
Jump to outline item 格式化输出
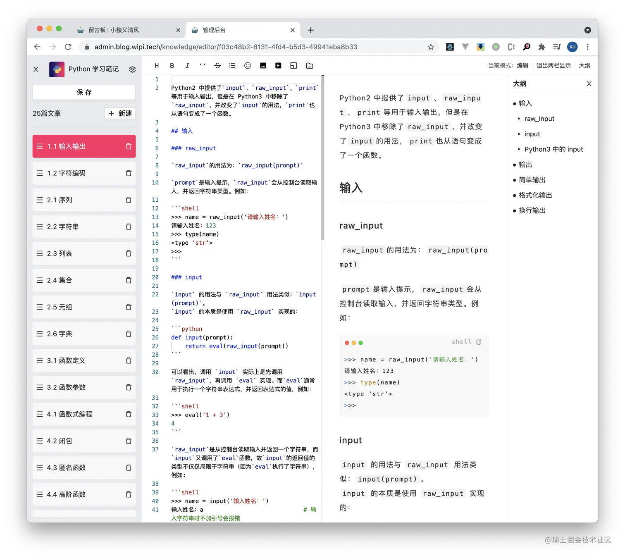pyautogui.click(x=535, y=195)
